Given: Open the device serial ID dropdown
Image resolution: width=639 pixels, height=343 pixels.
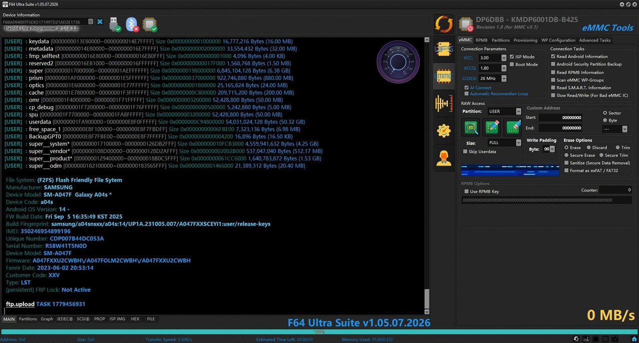Looking at the screenshot, I should [90, 22].
